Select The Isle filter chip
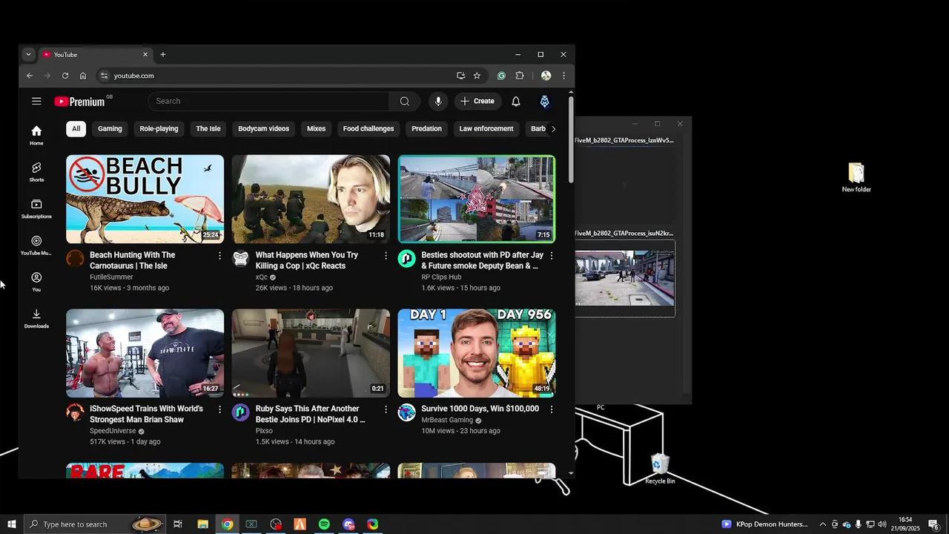The image size is (949, 534). pos(208,129)
